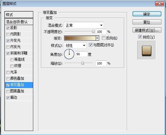This screenshot has height=135, width=166.
Task: Enable the 图案叠加 pattern overlay checkbox
Action: point(8,91)
